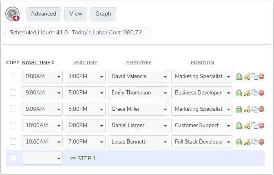Duplicate Daniel Harper's shift with copy icon

click(255, 126)
